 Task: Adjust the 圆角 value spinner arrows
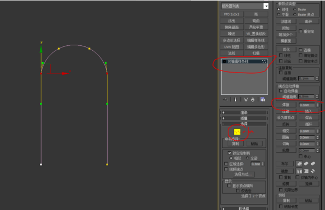pyautogui.click(x=317, y=137)
